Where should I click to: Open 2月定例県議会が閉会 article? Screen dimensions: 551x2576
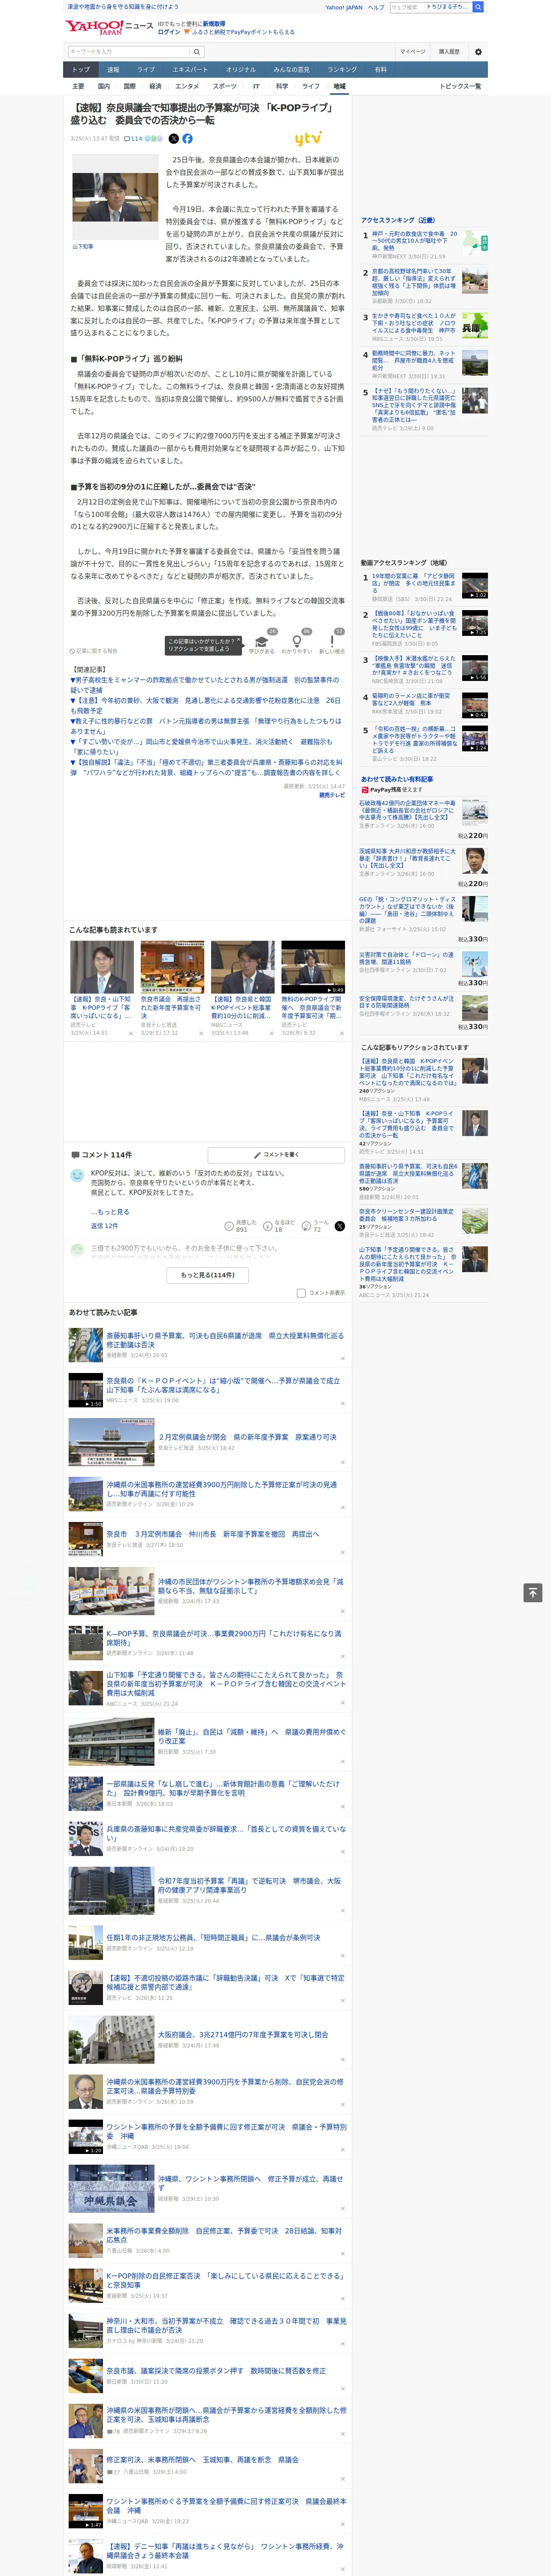coord(247,1437)
